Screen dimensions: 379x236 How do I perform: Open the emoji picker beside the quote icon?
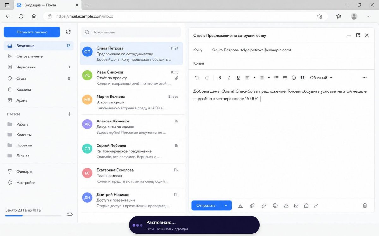click(294, 78)
